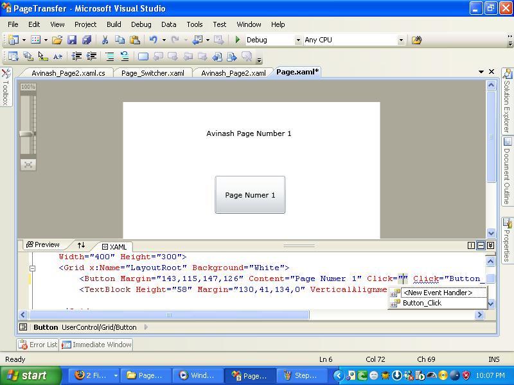This screenshot has height=385, width=514.
Task: Save the current file with floppy icon
Action: pos(72,40)
